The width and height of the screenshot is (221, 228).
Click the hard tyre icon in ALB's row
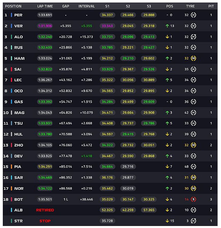(x=194, y=210)
